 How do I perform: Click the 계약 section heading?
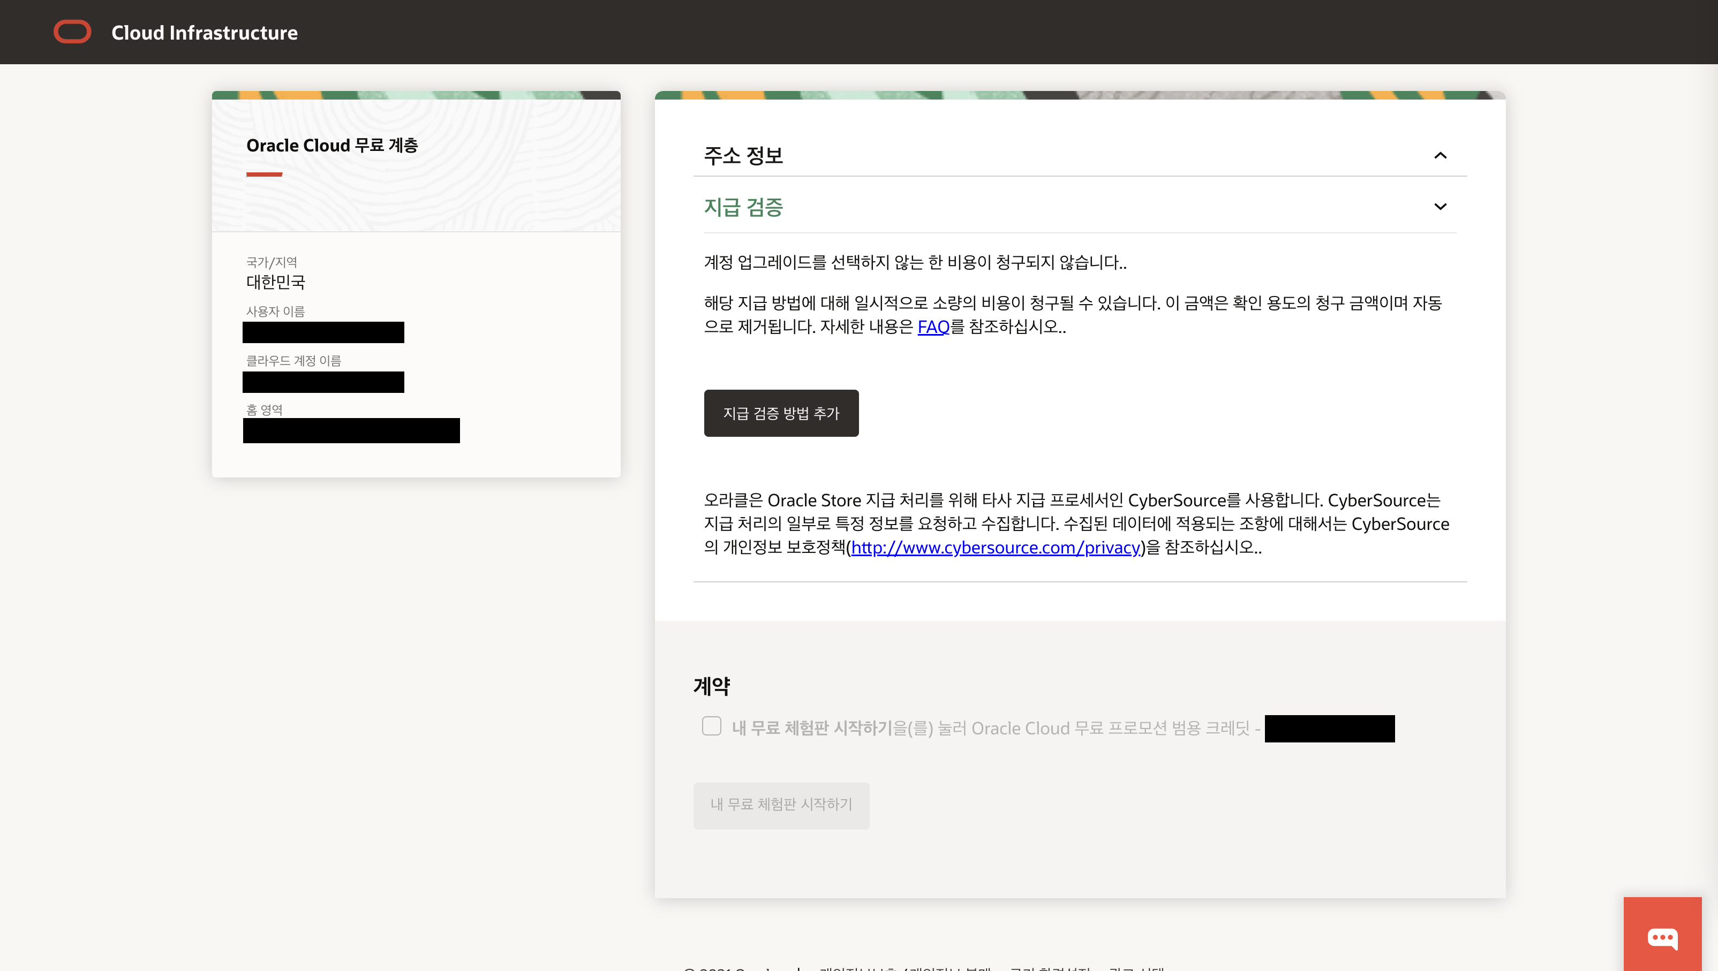(x=711, y=686)
